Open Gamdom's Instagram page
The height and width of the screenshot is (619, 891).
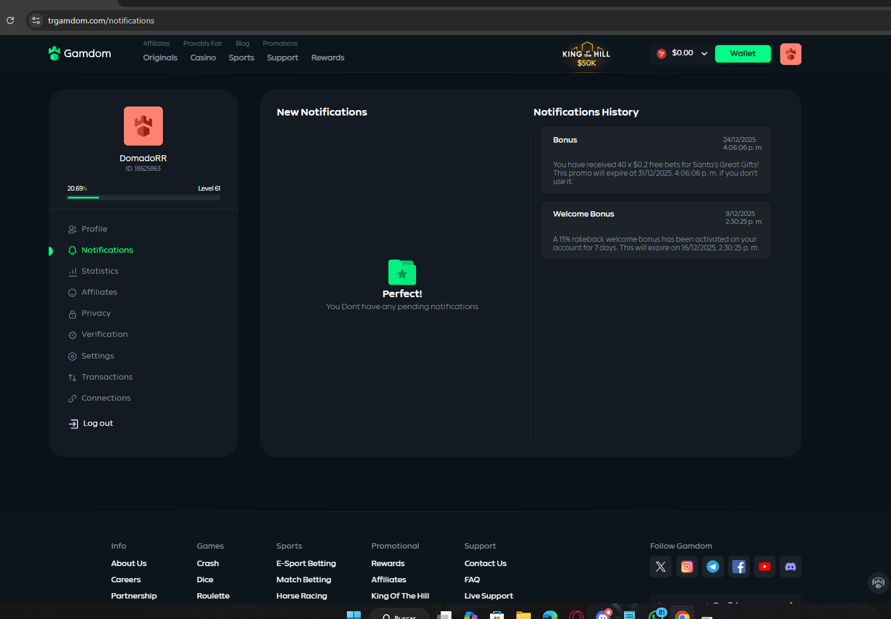pyautogui.click(x=687, y=567)
